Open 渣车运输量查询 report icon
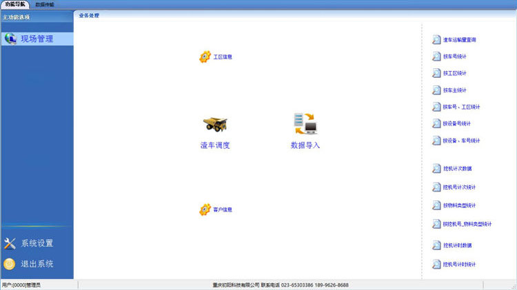The width and height of the screenshot is (517, 290). 436,40
